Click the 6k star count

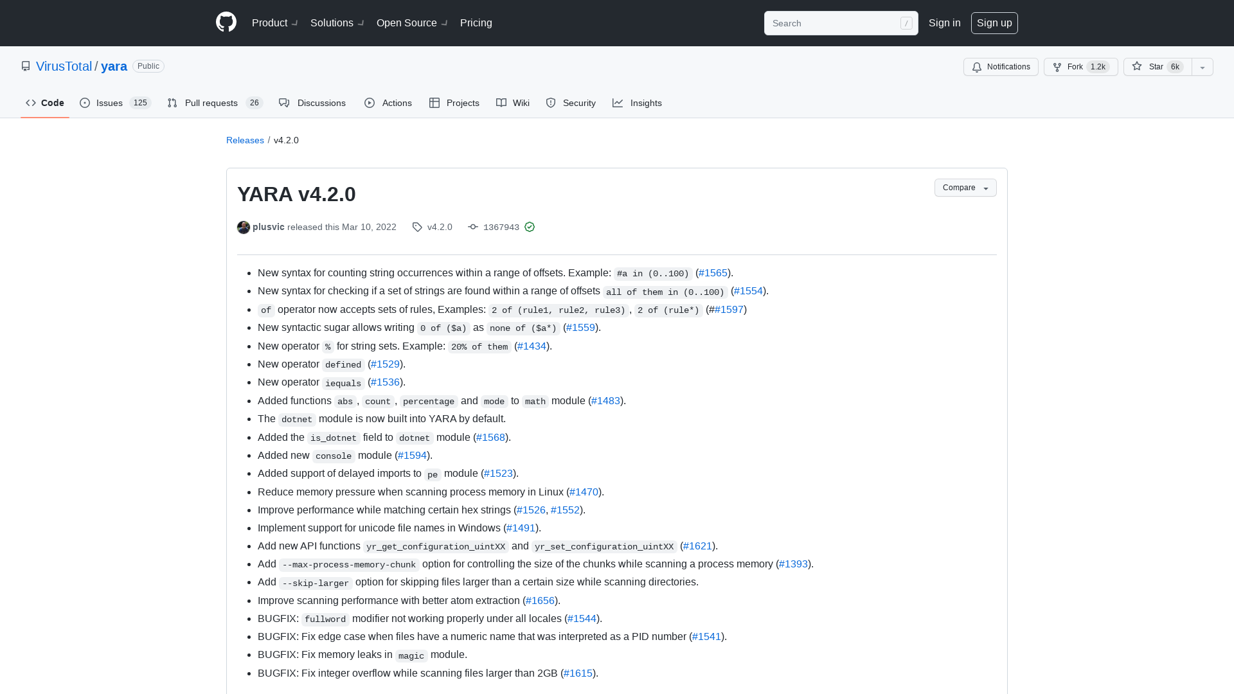click(1175, 67)
